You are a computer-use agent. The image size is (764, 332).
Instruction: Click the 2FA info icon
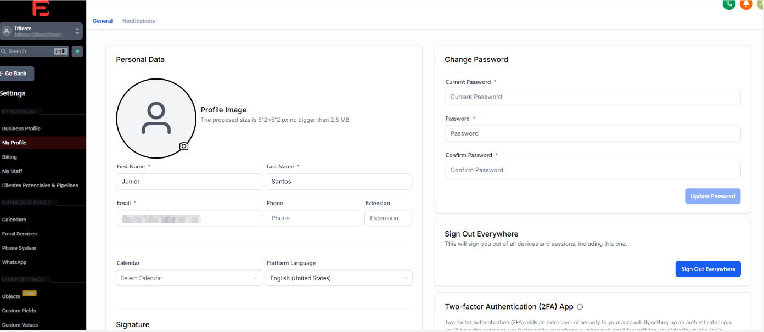(x=580, y=307)
